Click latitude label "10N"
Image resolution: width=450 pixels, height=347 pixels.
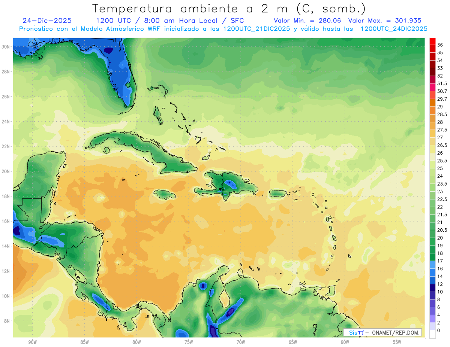pyautogui.click(x=6, y=296)
